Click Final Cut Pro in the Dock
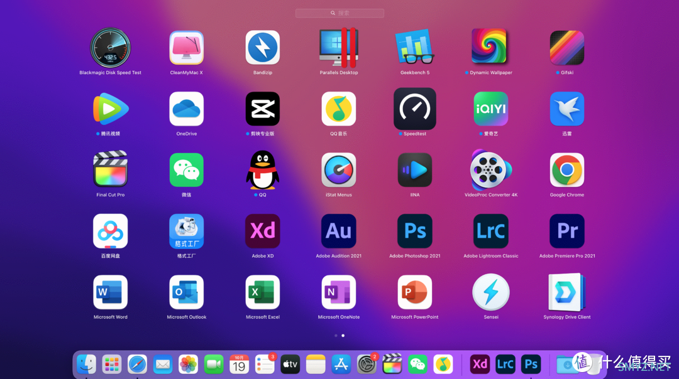 click(x=392, y=365)
